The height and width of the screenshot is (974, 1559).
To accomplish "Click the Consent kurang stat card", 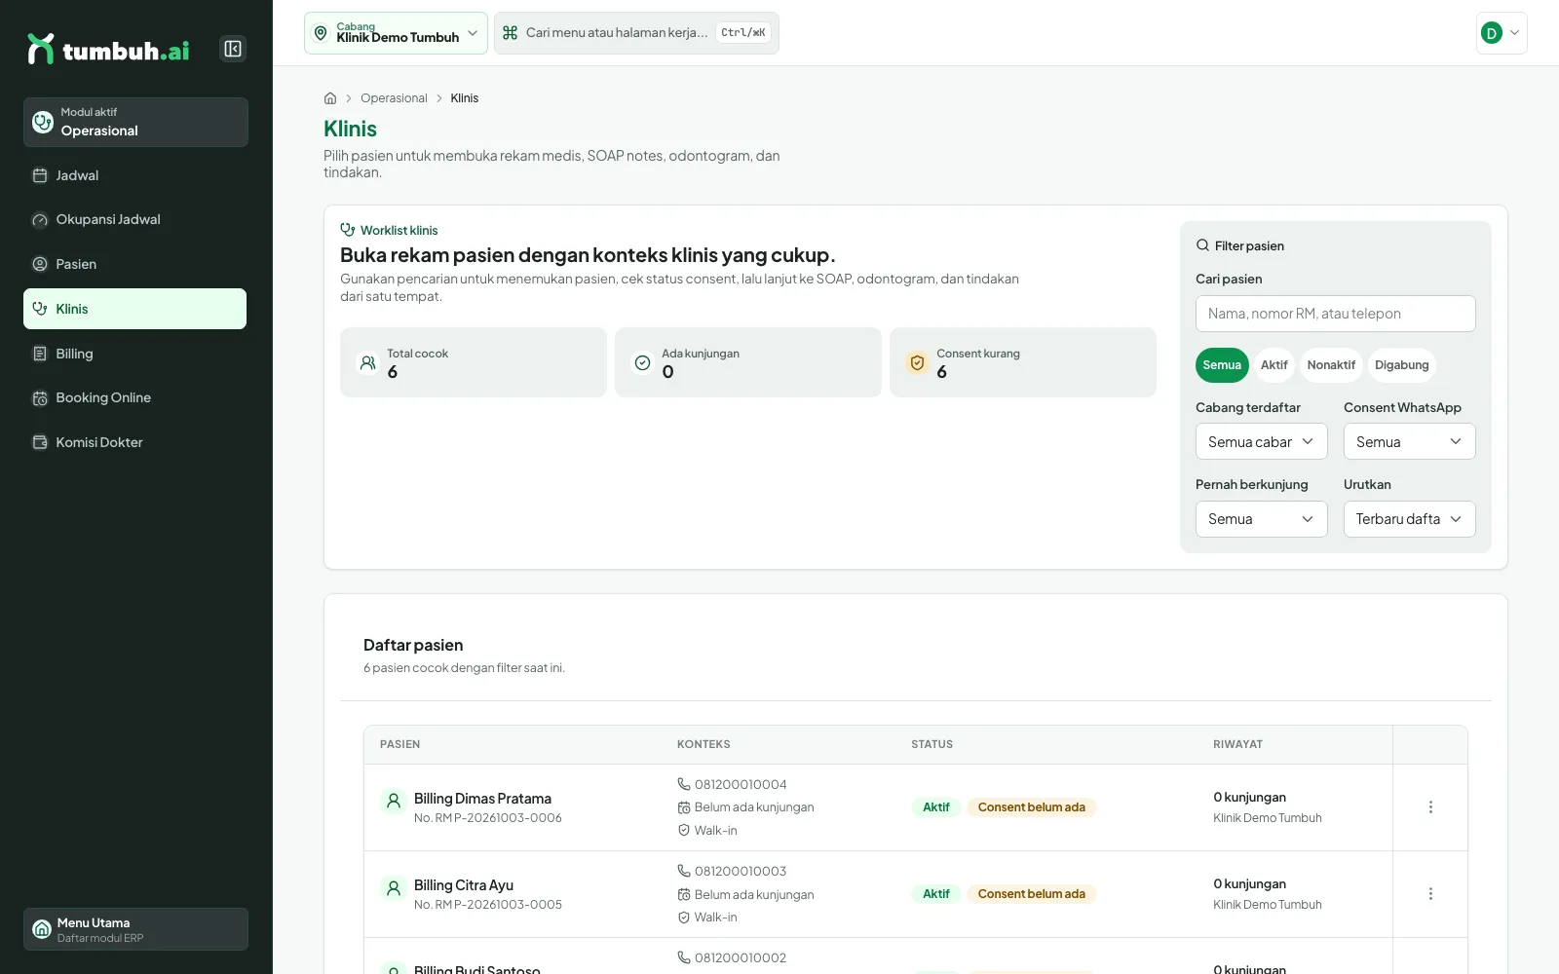I will point(1023,362).
